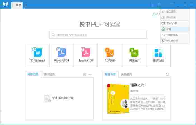Viewport: 196px width, 125px height.
Task: Click the app logo in title bar
Action: tap(5, 4)
